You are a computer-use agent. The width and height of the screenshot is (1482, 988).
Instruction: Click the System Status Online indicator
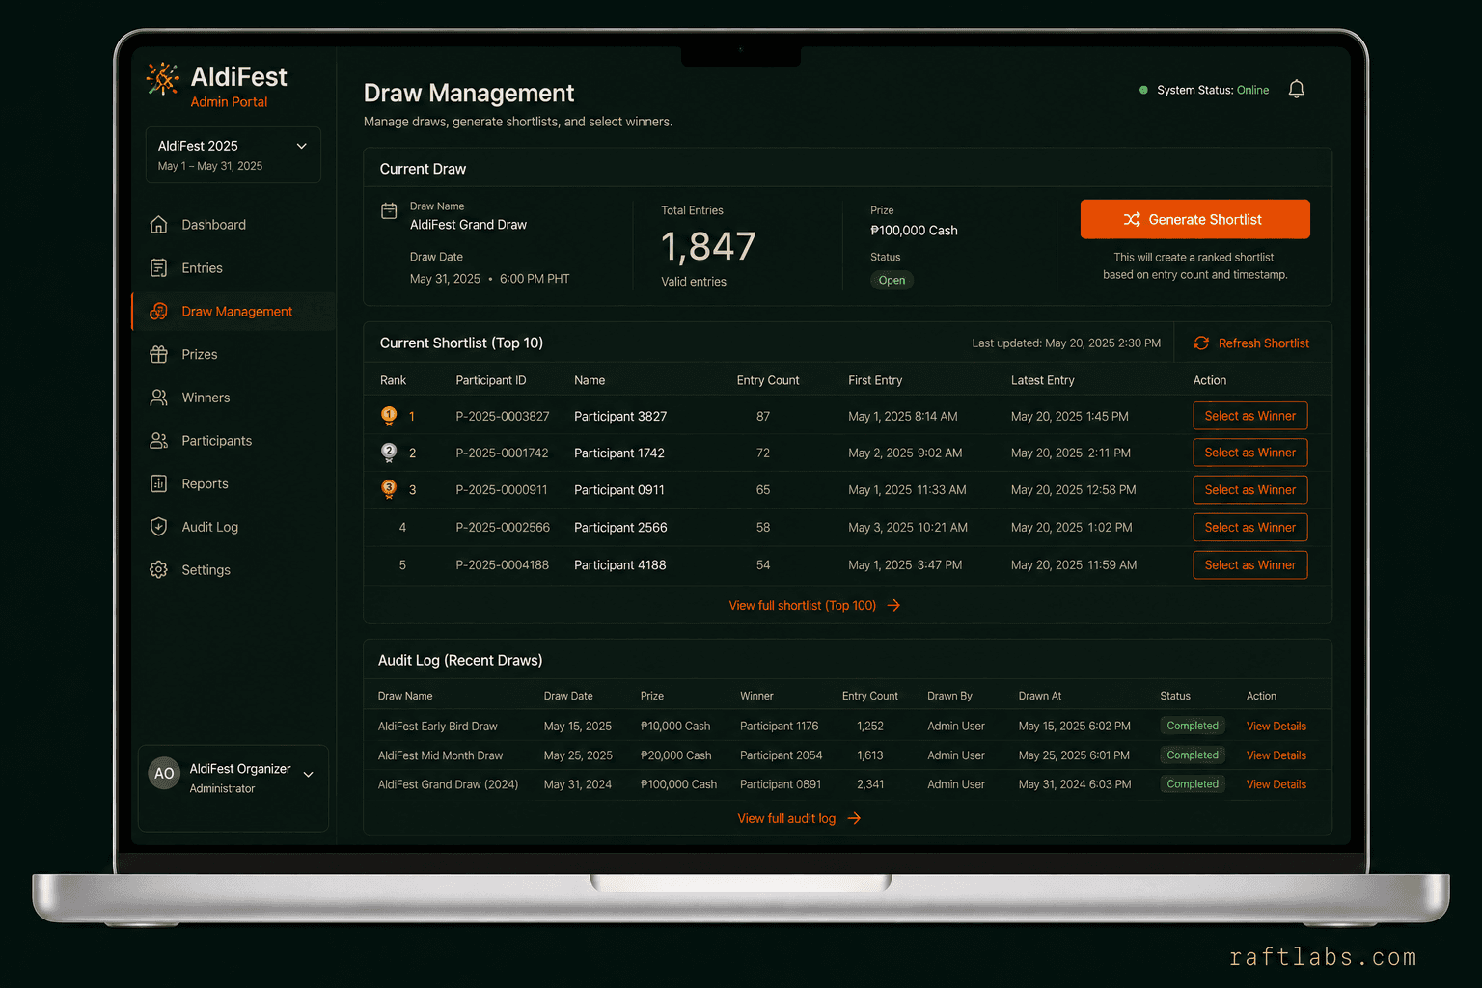point(1204,90)
